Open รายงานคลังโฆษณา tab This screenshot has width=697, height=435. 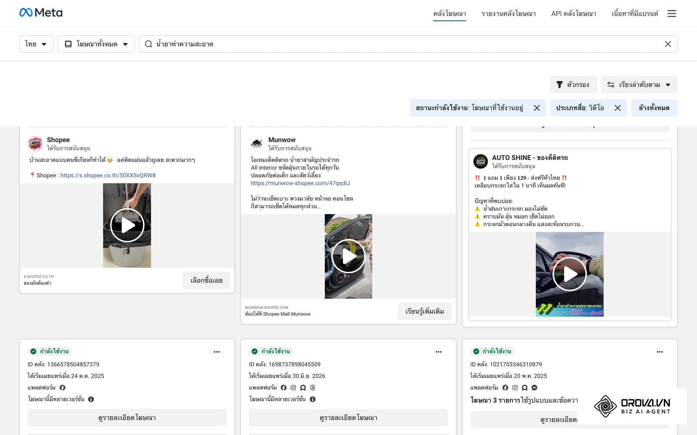(x=508, y=13)
